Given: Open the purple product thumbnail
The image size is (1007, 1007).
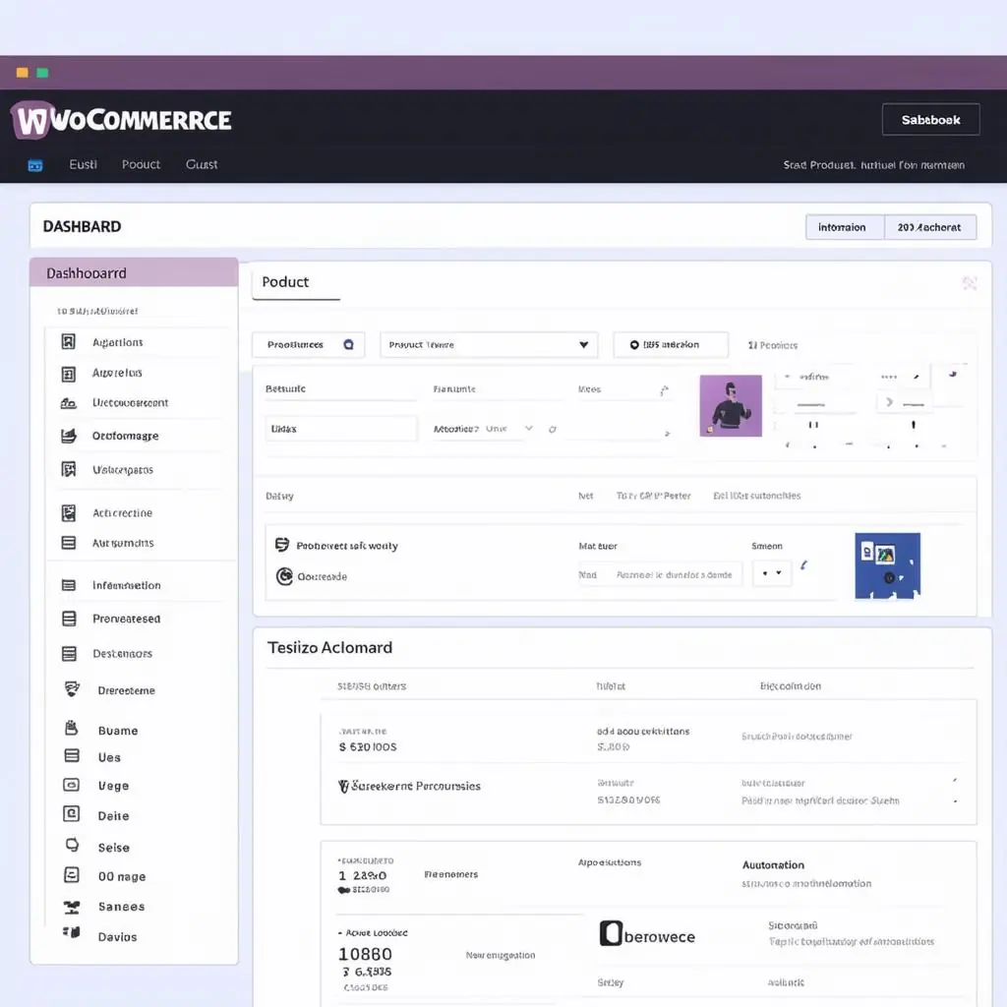Looking at the screenshot, I should (x=731, y=406).
